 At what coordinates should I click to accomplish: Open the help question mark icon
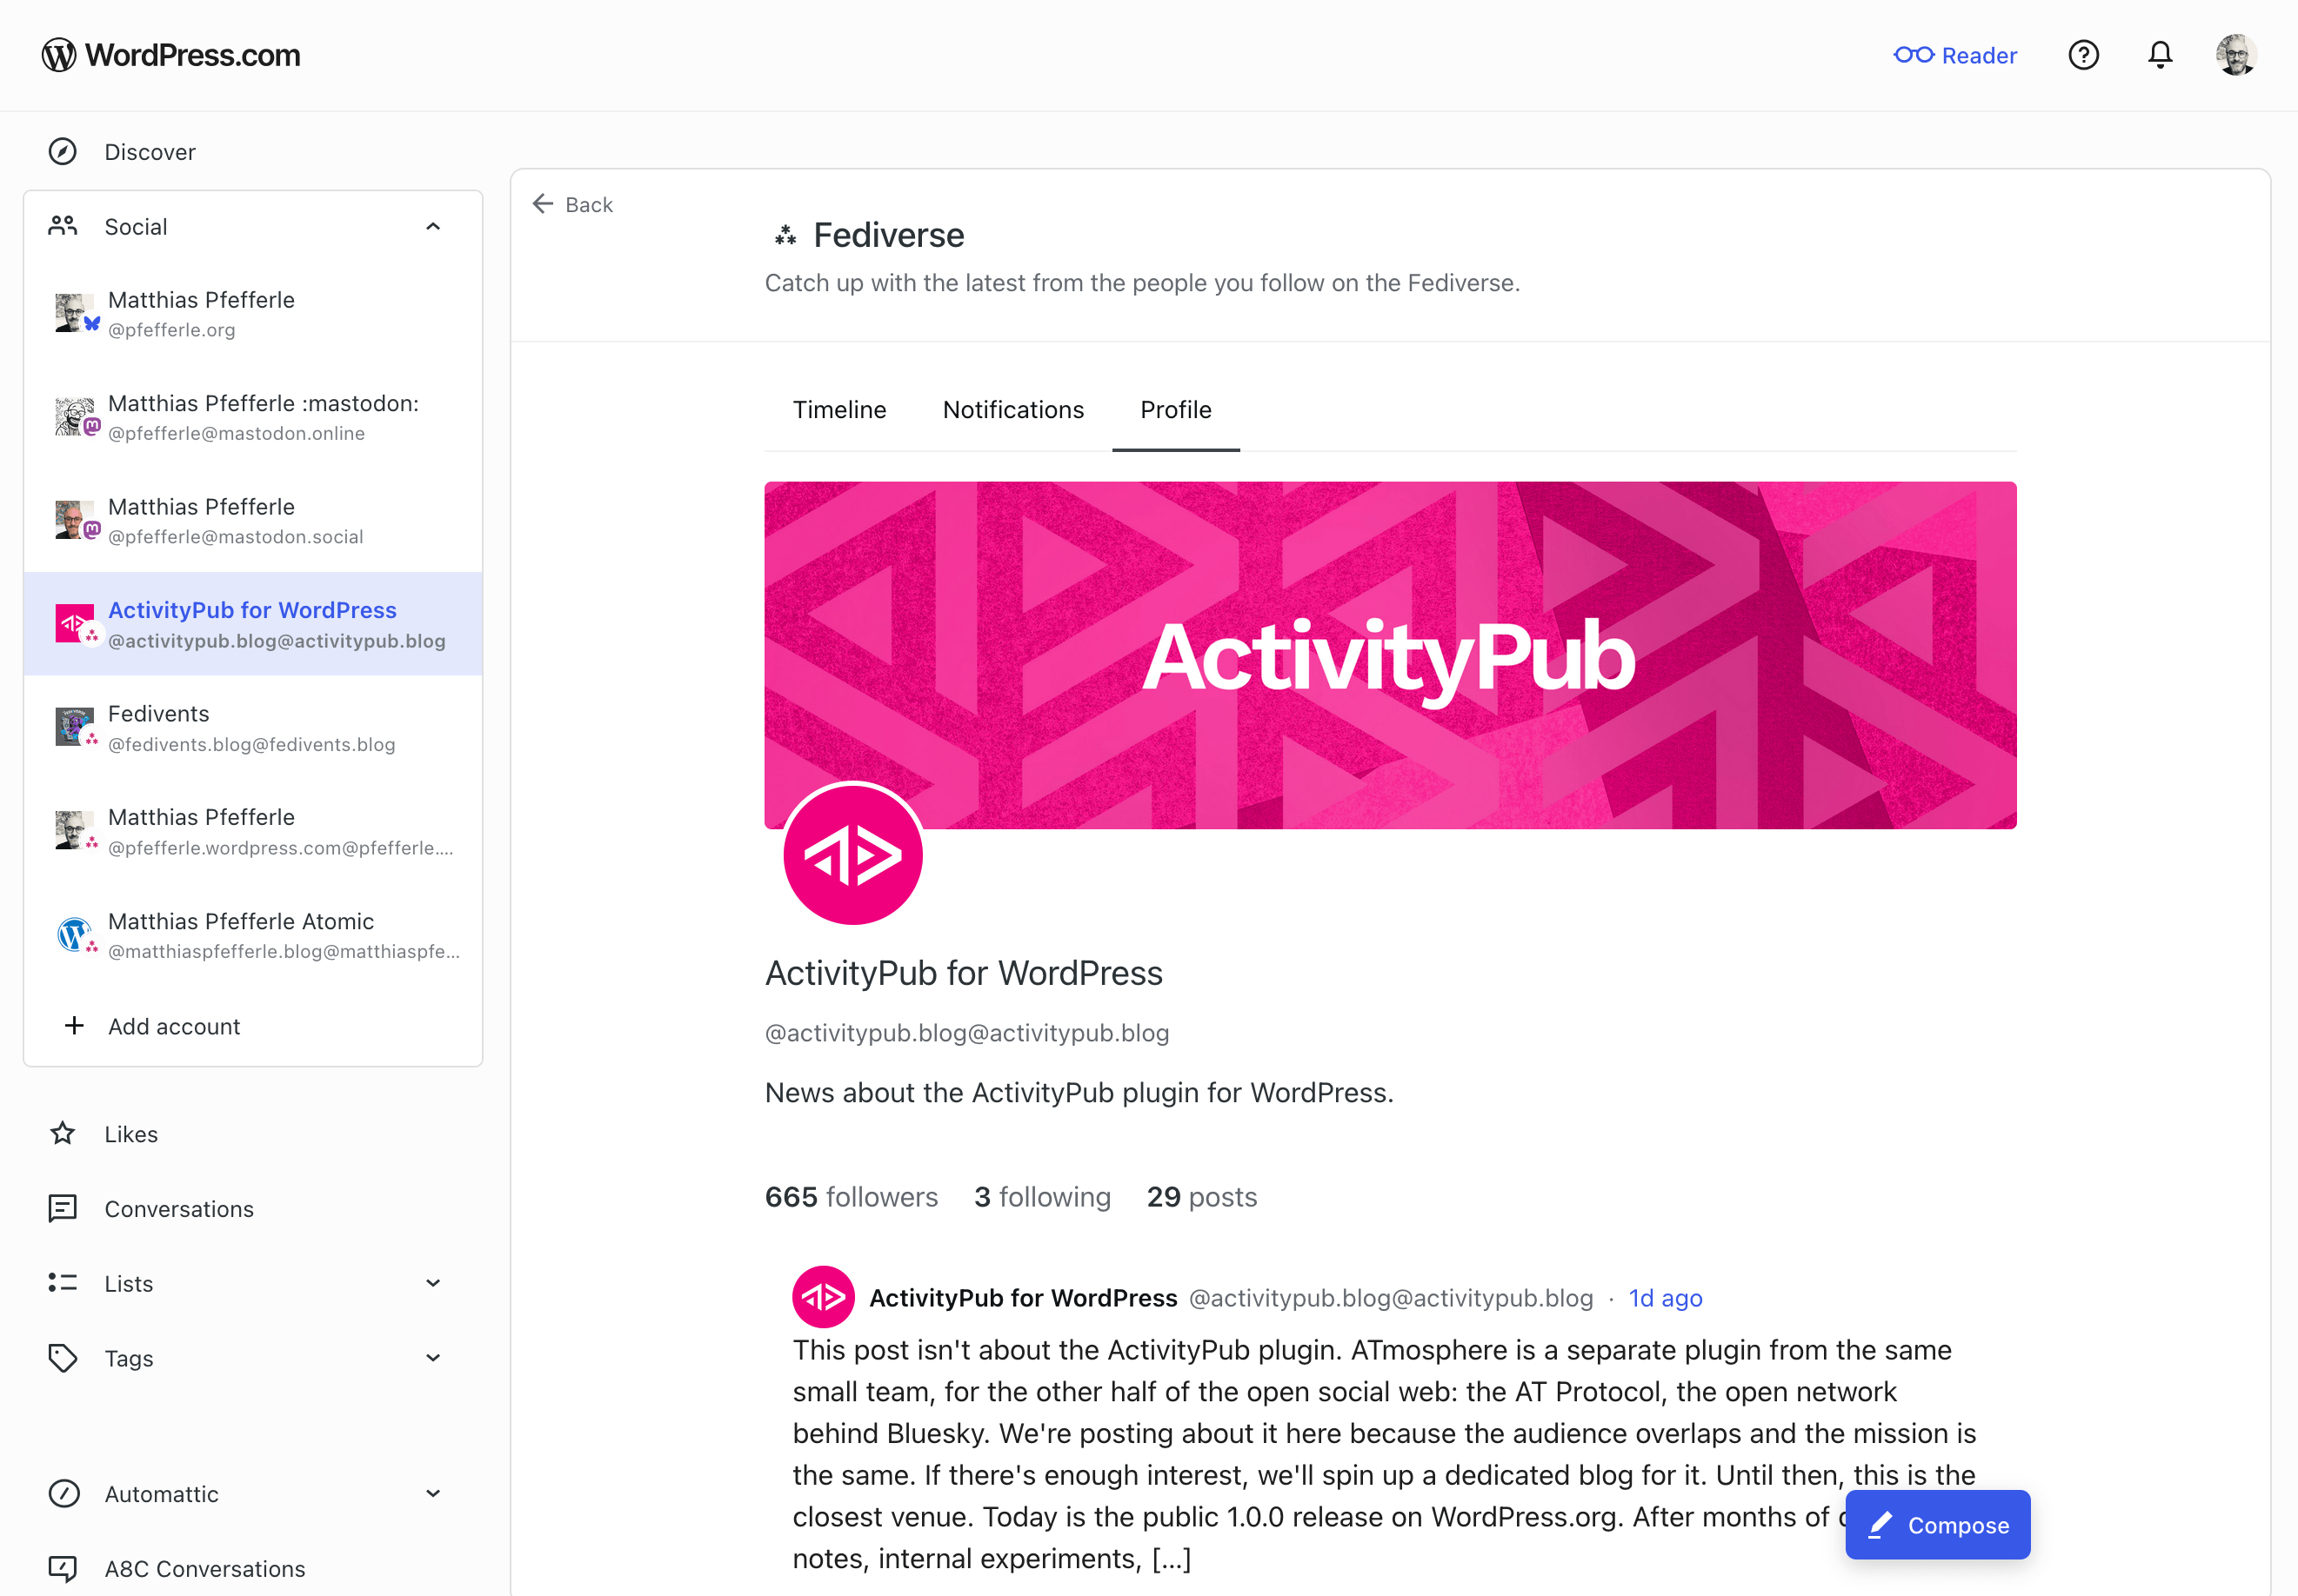2083,55
